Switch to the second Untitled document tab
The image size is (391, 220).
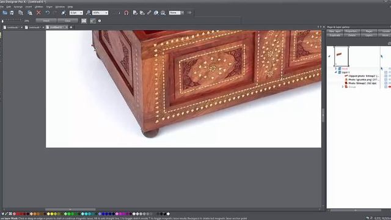pos(34,27)
